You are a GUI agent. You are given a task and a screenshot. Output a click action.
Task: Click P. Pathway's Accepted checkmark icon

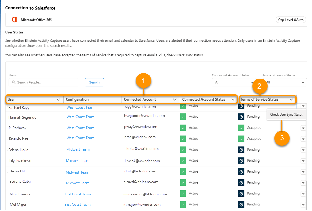(x=241, y=128)
